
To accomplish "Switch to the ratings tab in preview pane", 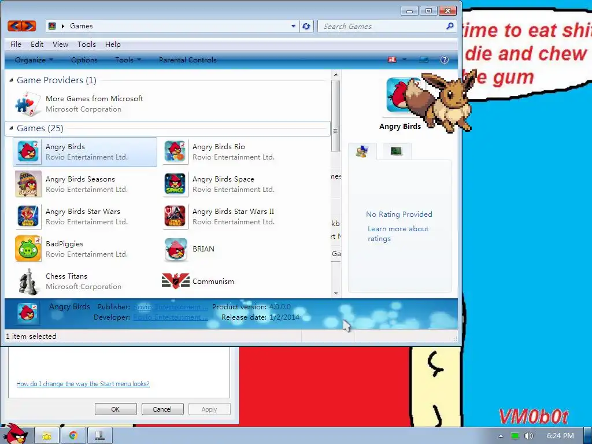I will coord(362,151).
